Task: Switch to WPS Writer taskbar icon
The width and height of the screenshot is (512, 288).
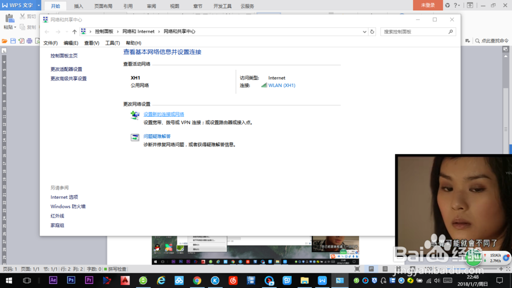Action: click(322, 280)
